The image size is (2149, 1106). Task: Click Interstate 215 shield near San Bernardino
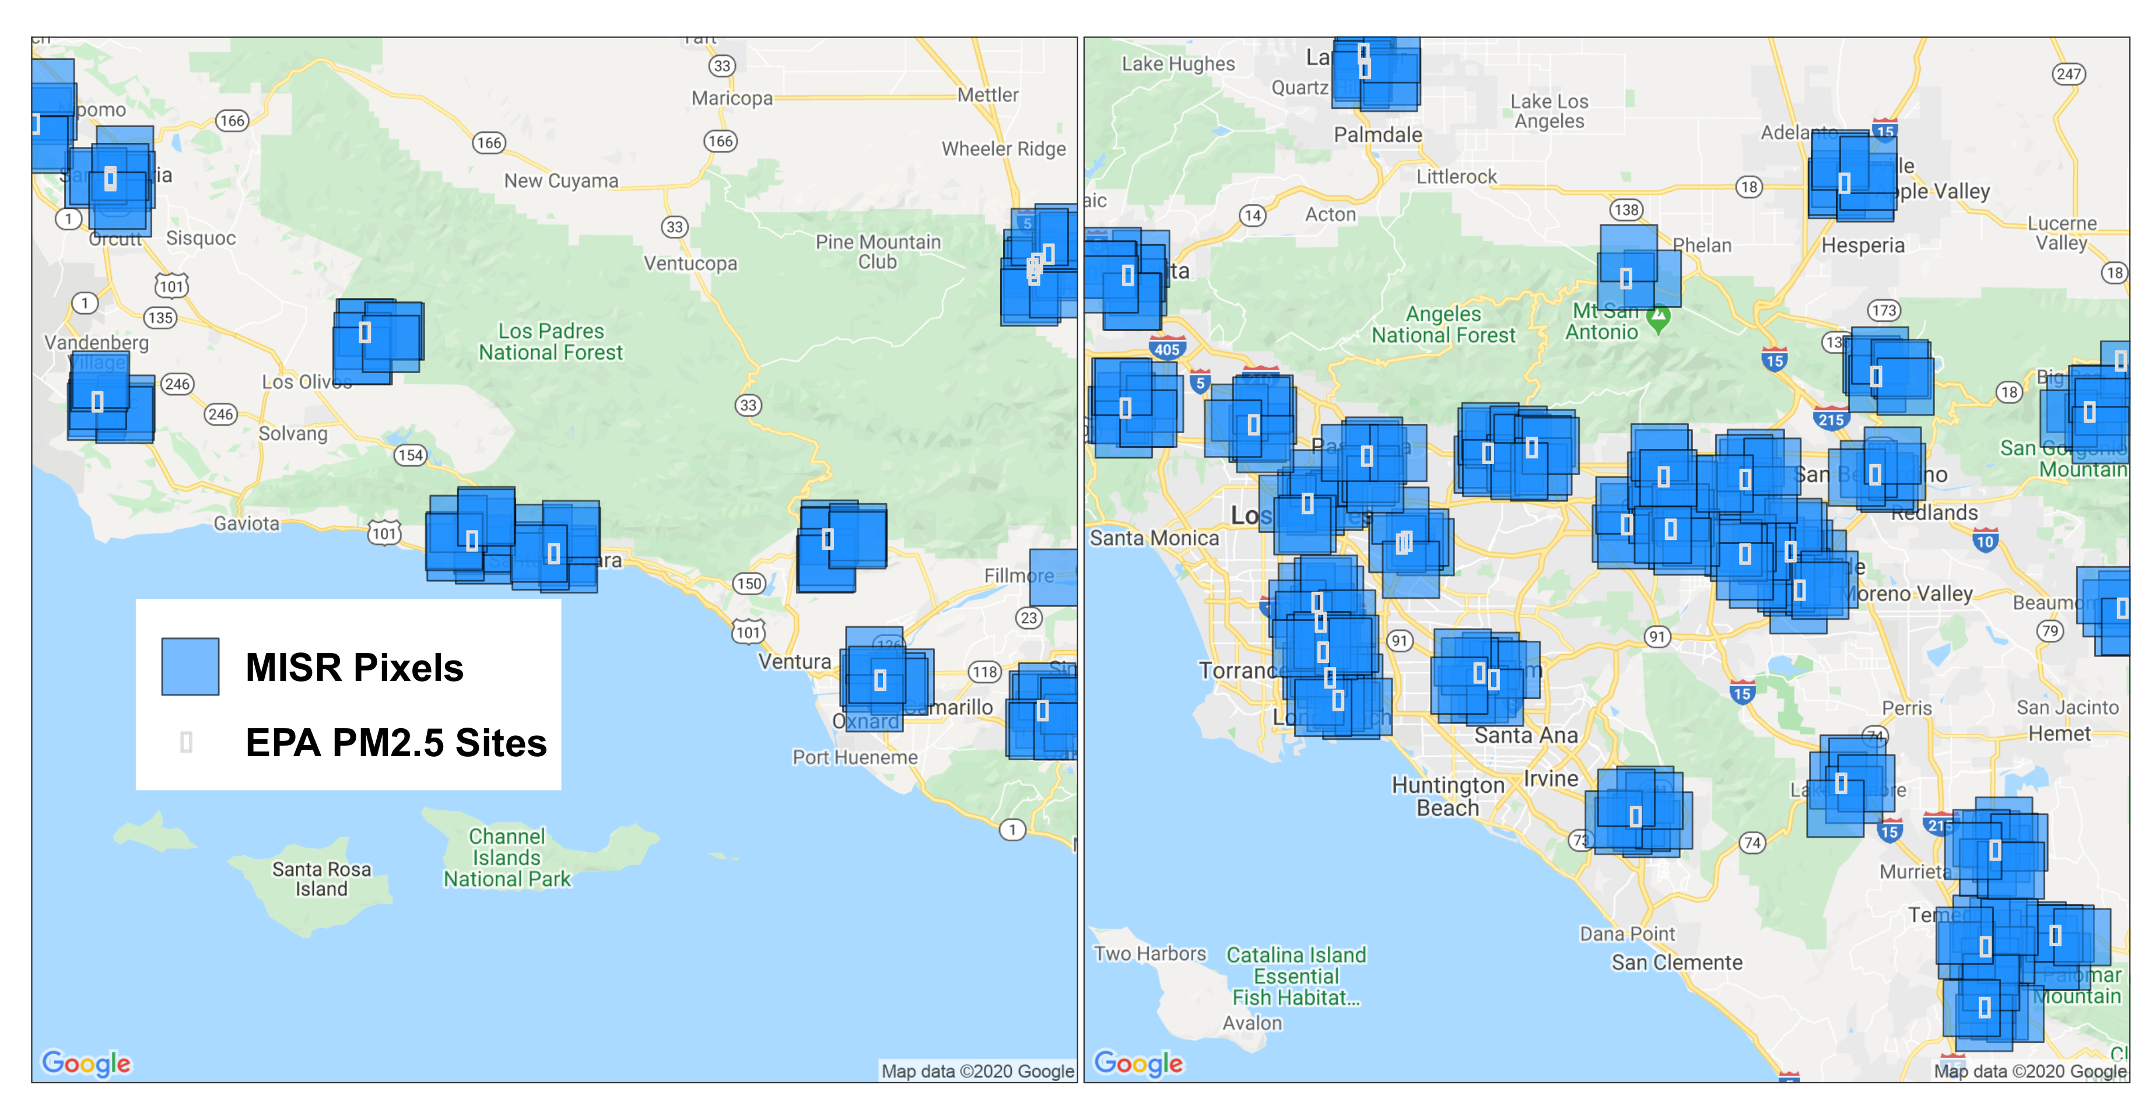pos(1831,419)
